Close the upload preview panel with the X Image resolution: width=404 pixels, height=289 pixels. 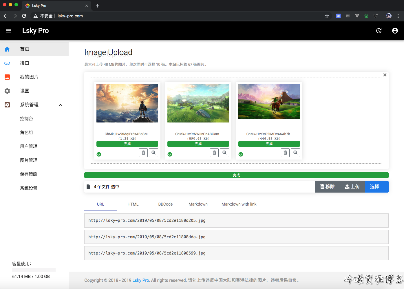tap(385, 75)
